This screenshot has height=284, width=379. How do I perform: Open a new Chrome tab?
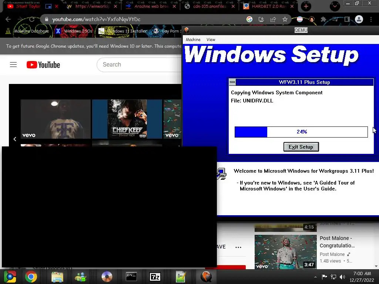[306, 7]
